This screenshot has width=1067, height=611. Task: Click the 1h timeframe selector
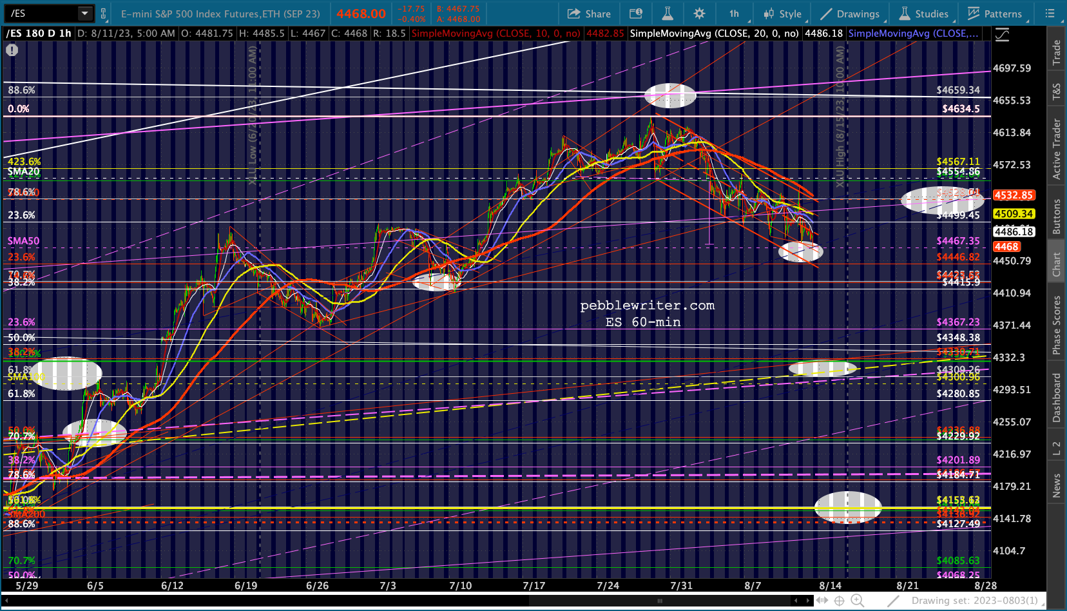(x=734, y=14)
